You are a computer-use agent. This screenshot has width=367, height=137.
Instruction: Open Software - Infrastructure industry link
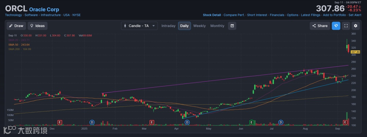(x=42, y=15)
